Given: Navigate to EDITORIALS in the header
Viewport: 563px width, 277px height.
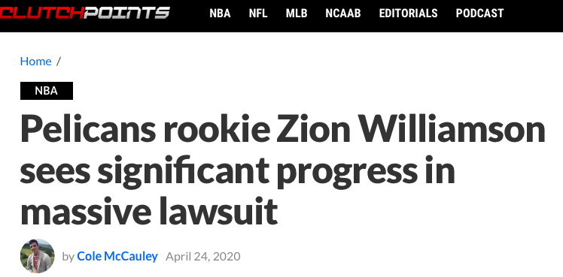Looking at the screenshot, I should point(408,14).
